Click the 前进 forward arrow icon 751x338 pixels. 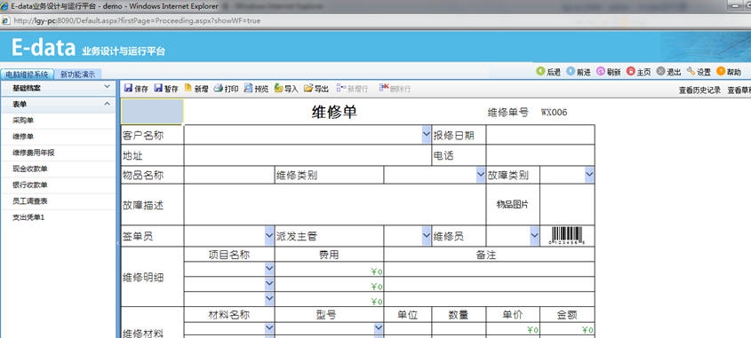coord(571,71)
